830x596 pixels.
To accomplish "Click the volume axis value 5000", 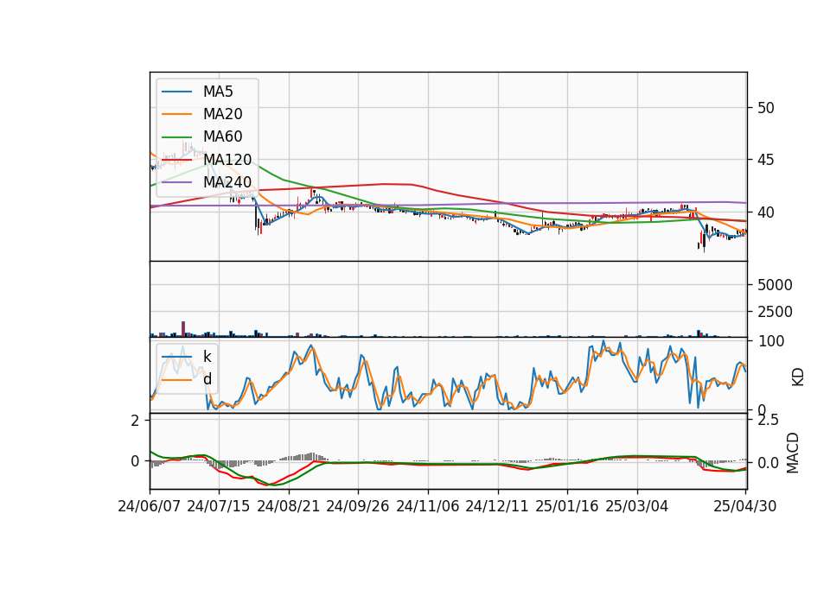I will click(x=775, y=285).
